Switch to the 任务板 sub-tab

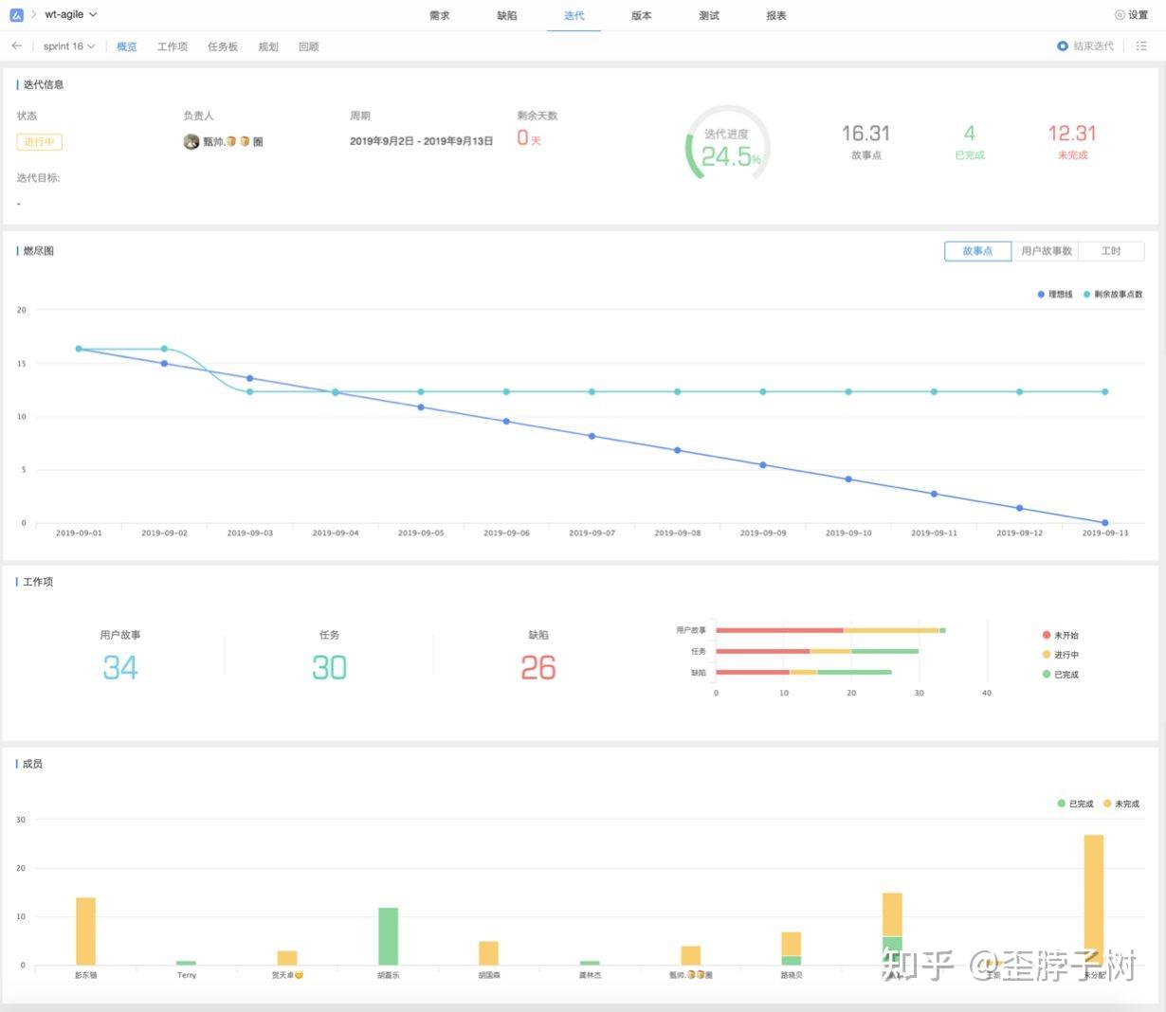click(x=223, y=46)
